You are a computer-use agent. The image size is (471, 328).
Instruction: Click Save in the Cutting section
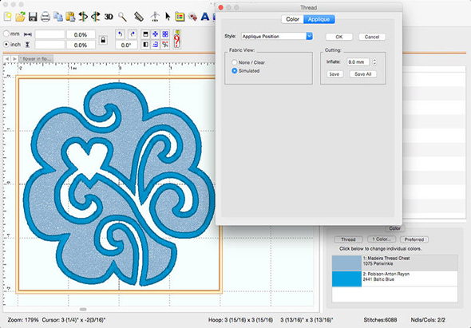334,74
